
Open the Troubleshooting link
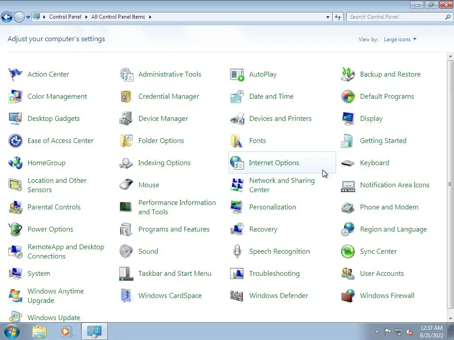tap(274, 274)
